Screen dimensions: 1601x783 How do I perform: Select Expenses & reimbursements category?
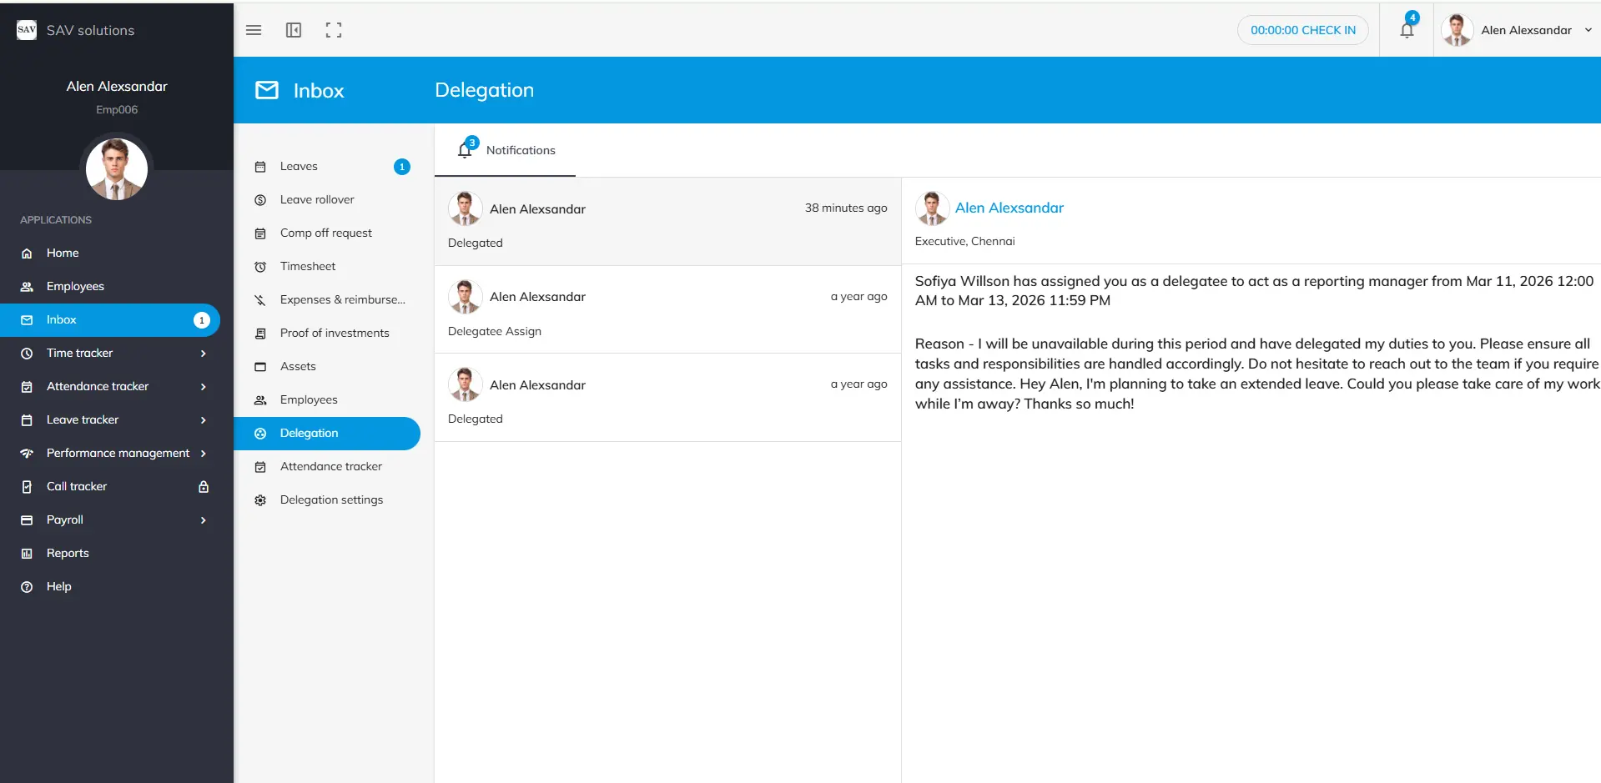(342, 300)
